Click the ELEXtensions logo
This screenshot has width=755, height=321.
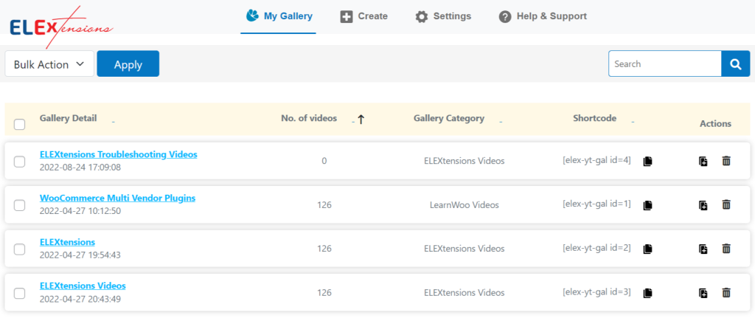click(61, 27)
